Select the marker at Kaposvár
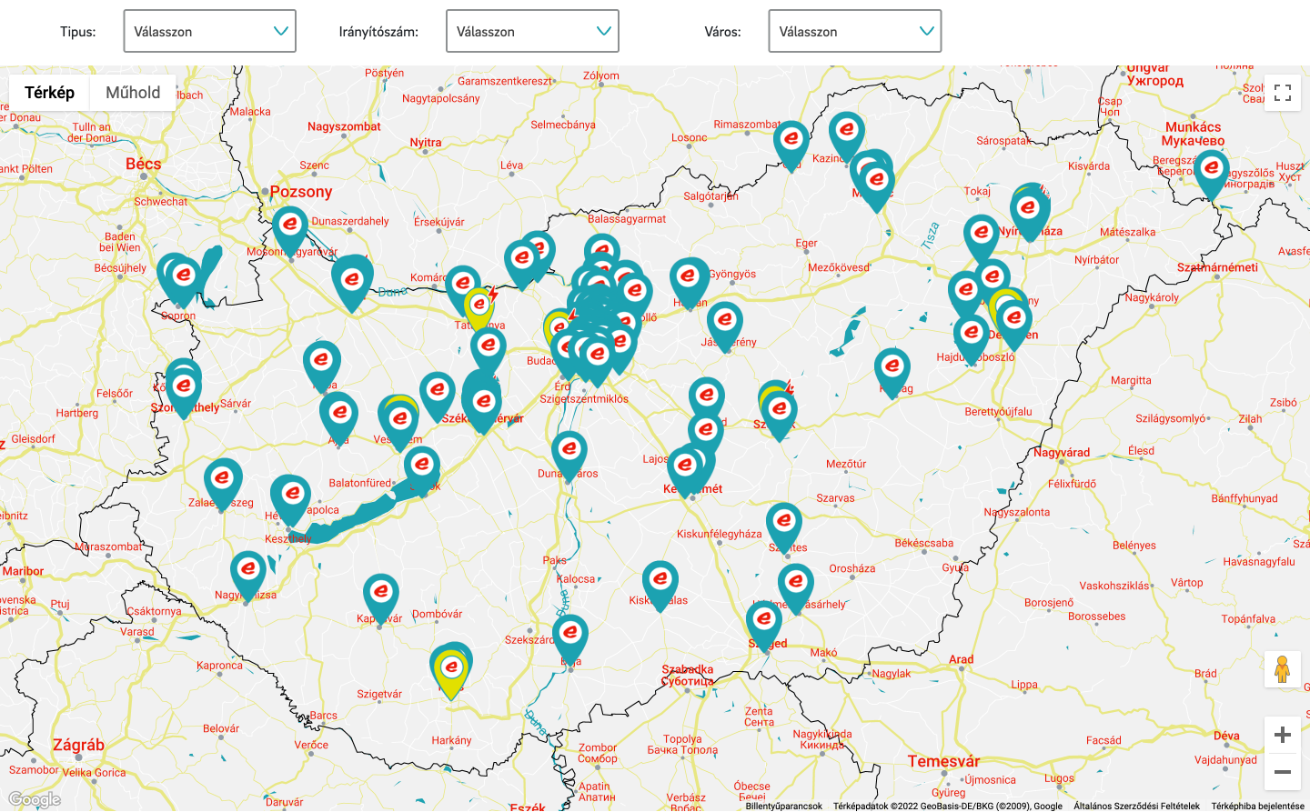 (380, 599)
